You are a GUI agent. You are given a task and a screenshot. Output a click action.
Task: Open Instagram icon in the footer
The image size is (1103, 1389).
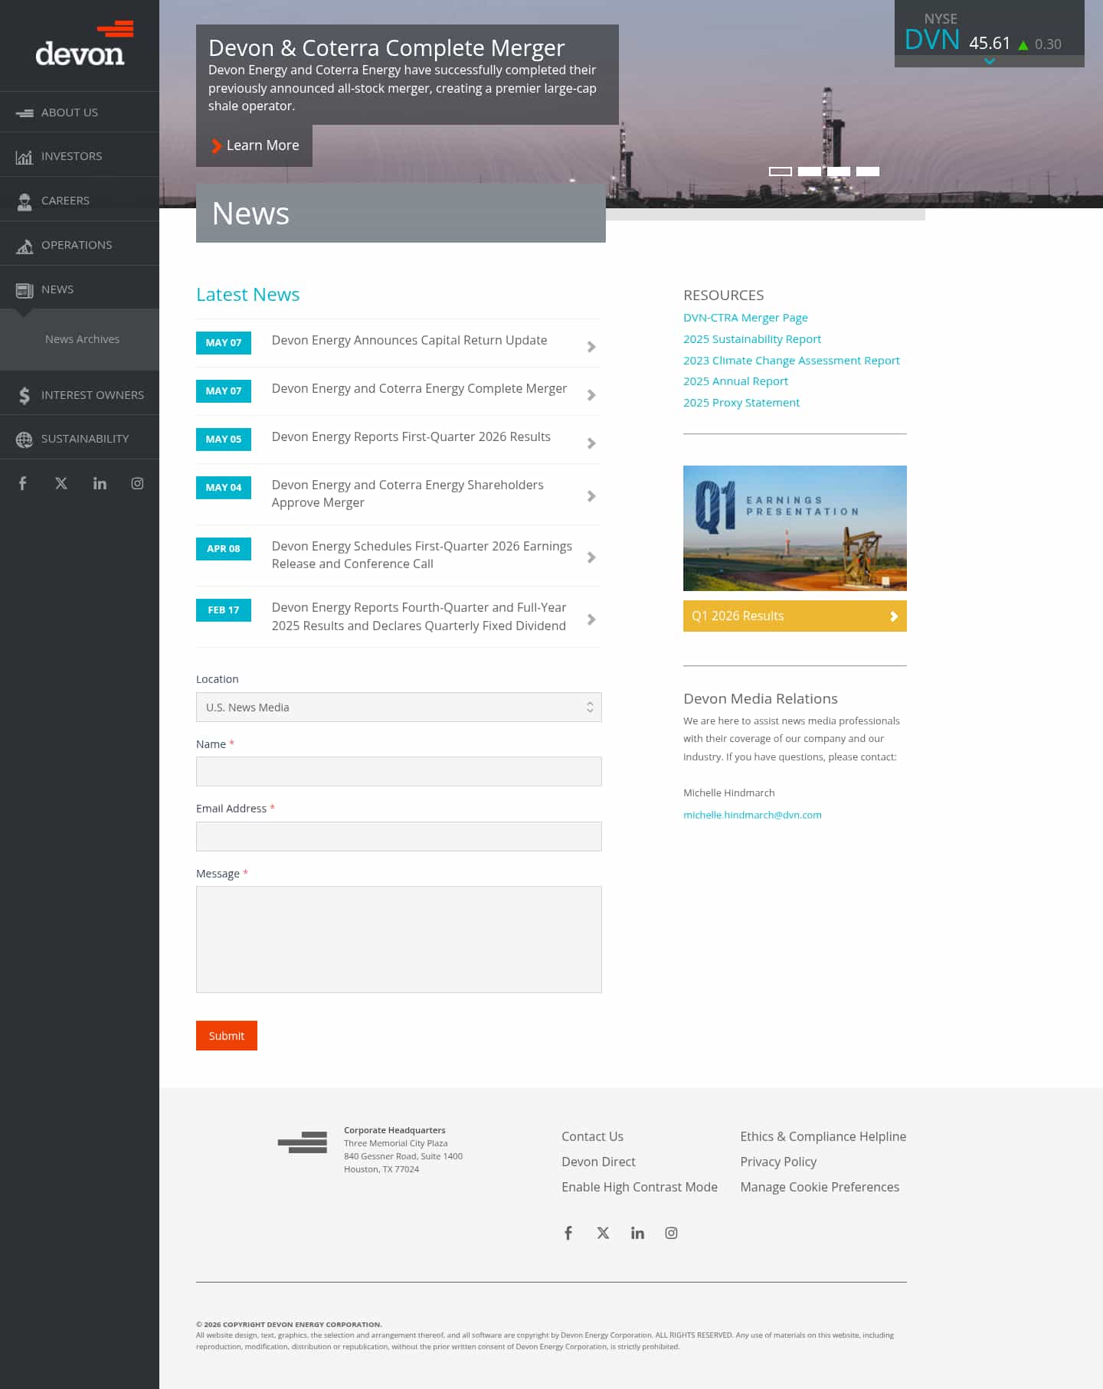click(x=671, y=1233)
